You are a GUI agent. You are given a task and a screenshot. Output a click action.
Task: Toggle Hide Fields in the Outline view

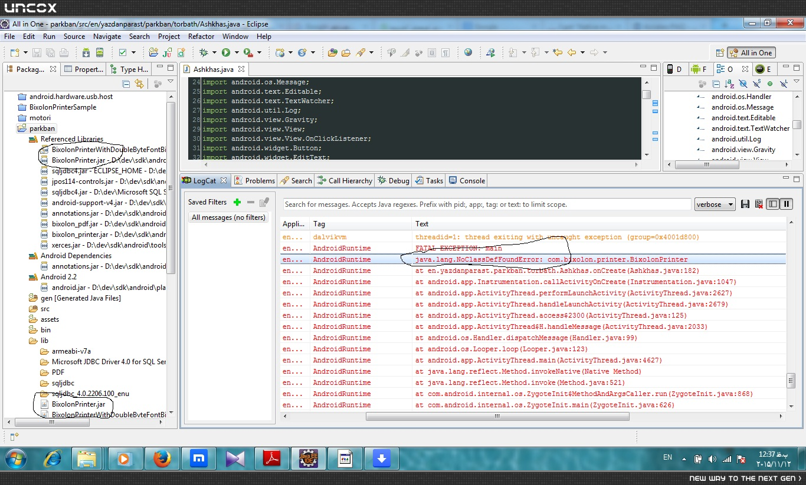(x=743, y=84)
